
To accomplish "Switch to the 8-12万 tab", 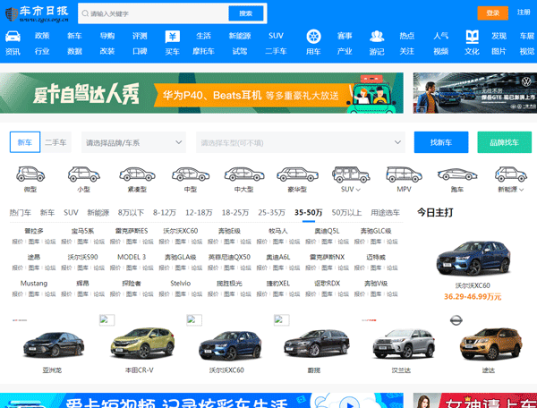I will (165, 213).
